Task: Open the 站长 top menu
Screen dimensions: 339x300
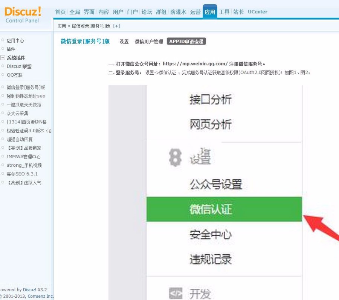Action: click(x=238, y=12)
